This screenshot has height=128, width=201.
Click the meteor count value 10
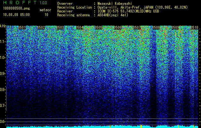[46, 15]
